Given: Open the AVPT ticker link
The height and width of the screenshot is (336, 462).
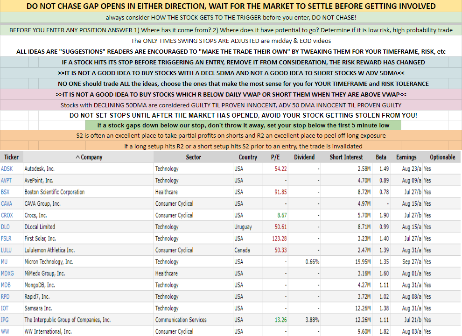Looking at the screenshot, I should pyautogui.click(x=6, y=181).
